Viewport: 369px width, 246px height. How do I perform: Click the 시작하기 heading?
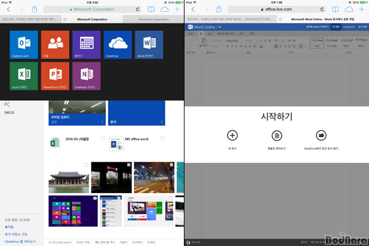pyautogui.click(x=277, y=116)
